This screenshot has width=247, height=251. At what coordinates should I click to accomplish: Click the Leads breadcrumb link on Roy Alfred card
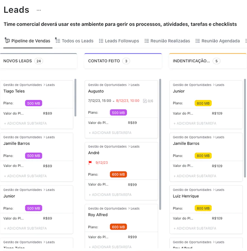(135, 209)
